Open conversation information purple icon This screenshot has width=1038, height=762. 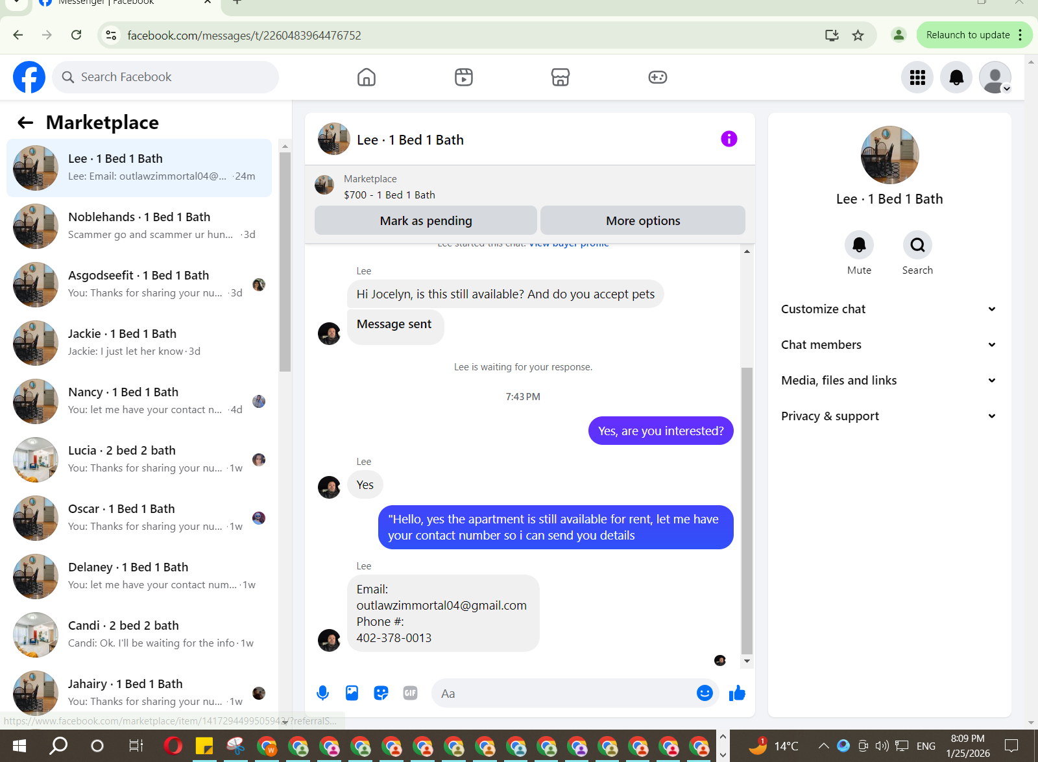point(729,139)
